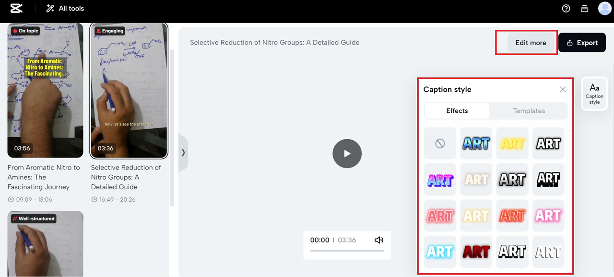Screen dimensions: 614x277
Task: Apply the yellow glowing ART effect
Action: click(512, 143)
